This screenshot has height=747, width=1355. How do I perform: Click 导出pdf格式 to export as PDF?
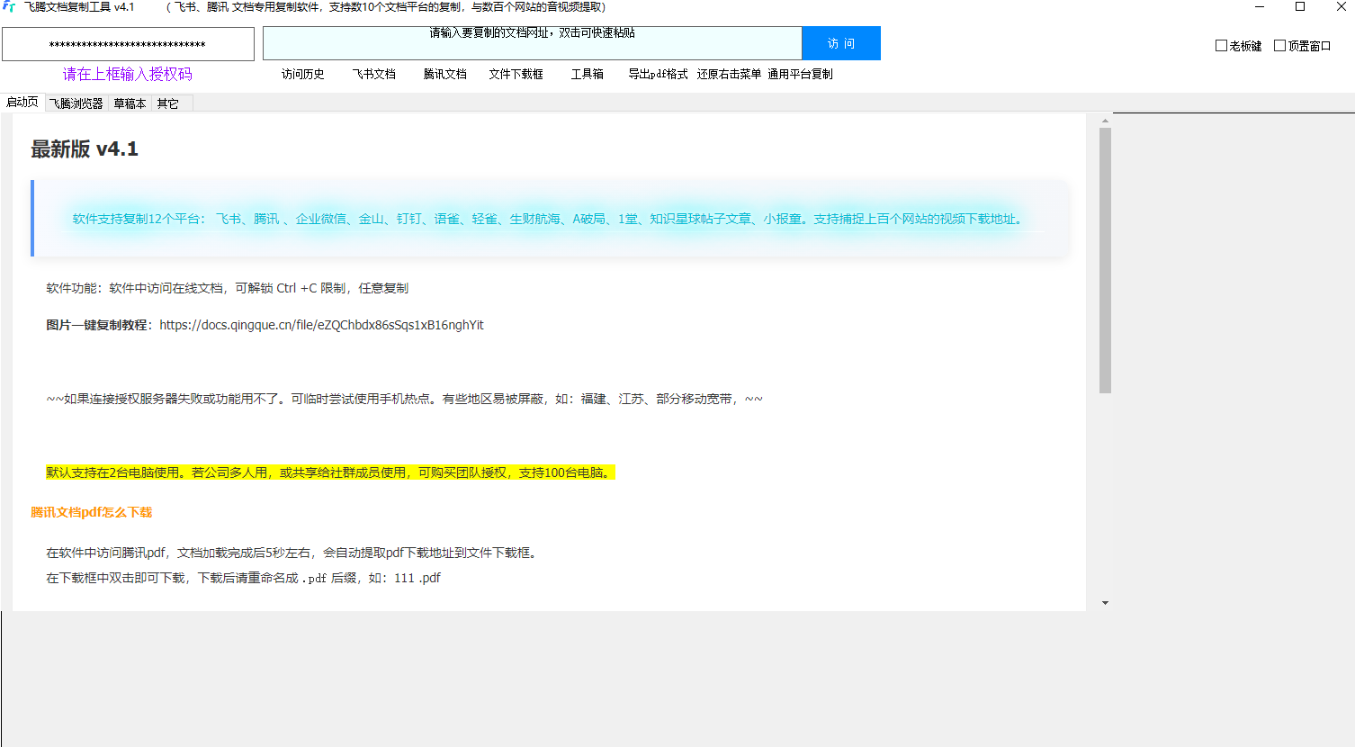point(658,74)
